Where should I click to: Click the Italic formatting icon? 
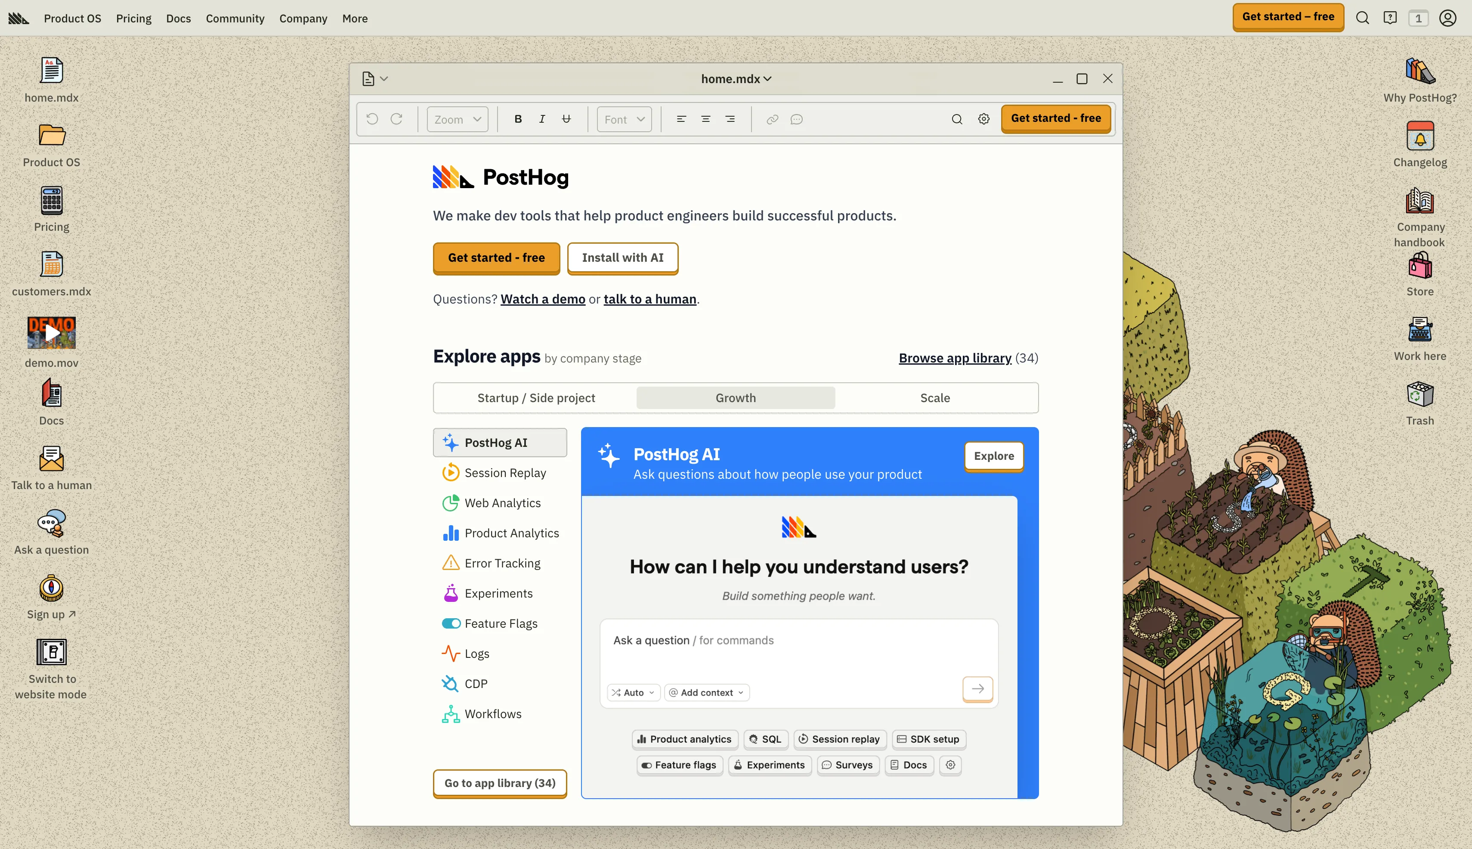click(541, 119)
